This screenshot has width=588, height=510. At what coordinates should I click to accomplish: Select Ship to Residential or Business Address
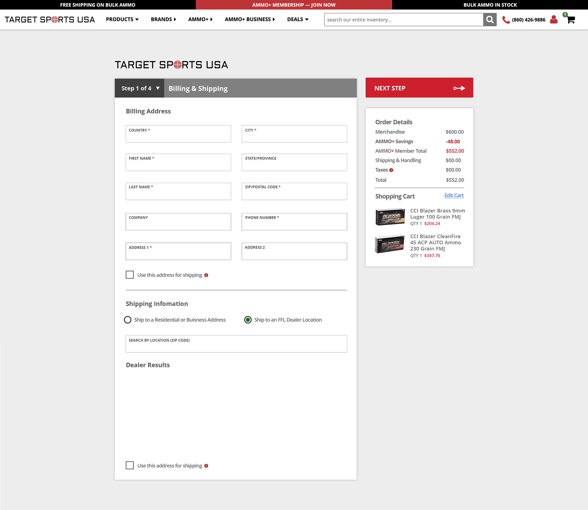[128, 320]
